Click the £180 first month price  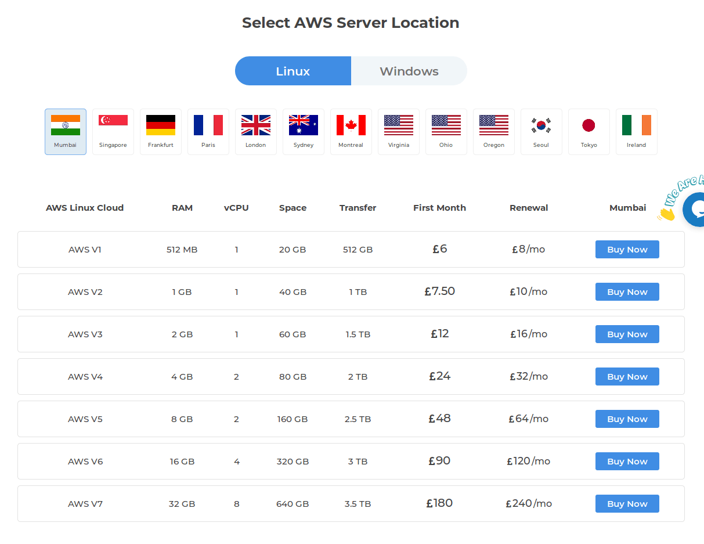pos(439,503)
